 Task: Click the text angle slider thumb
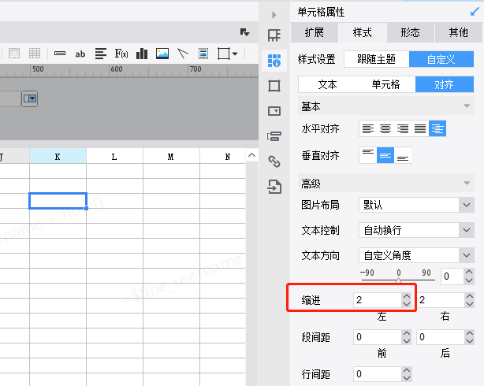pos(399,280)
